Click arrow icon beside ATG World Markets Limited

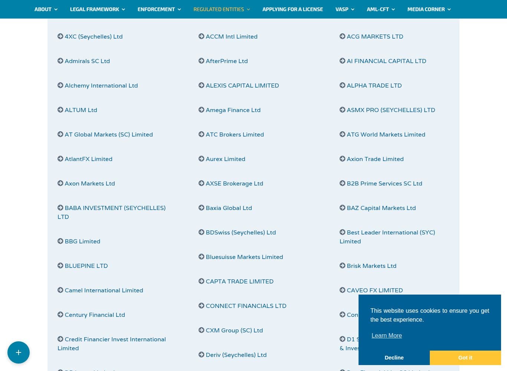pyautogui.click(x=342, y=134)
